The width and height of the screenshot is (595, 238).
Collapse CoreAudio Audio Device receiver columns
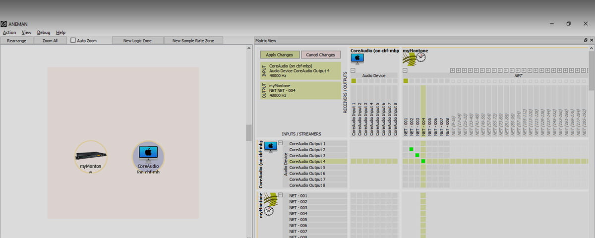click(x=353, y=70)
